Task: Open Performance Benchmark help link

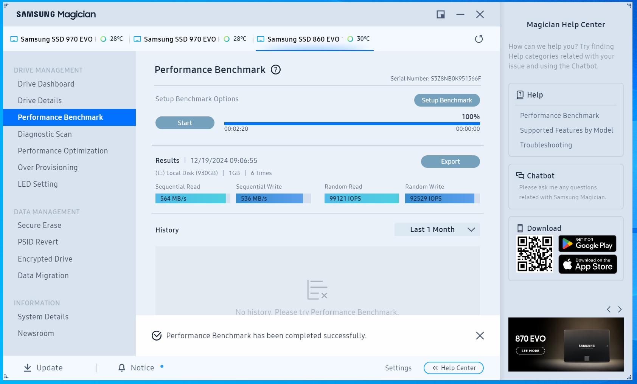Action: pyautogui.click(x=559, y=116)
